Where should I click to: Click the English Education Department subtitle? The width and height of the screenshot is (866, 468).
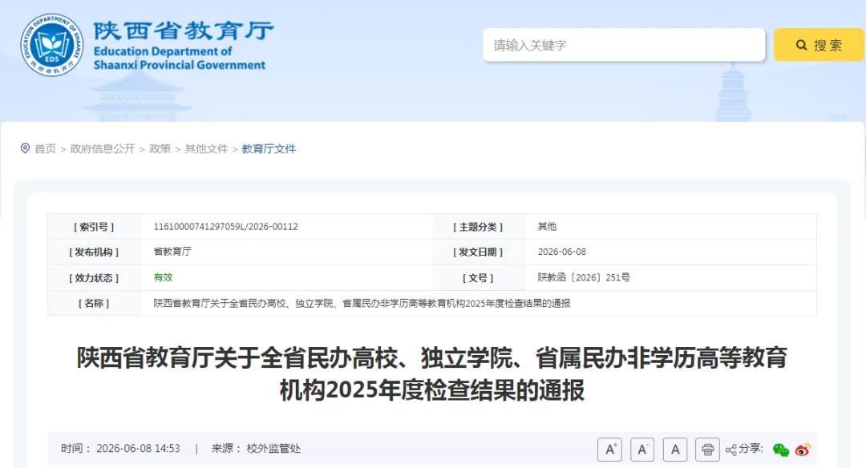pyautogui.click(x=180, y=58)
